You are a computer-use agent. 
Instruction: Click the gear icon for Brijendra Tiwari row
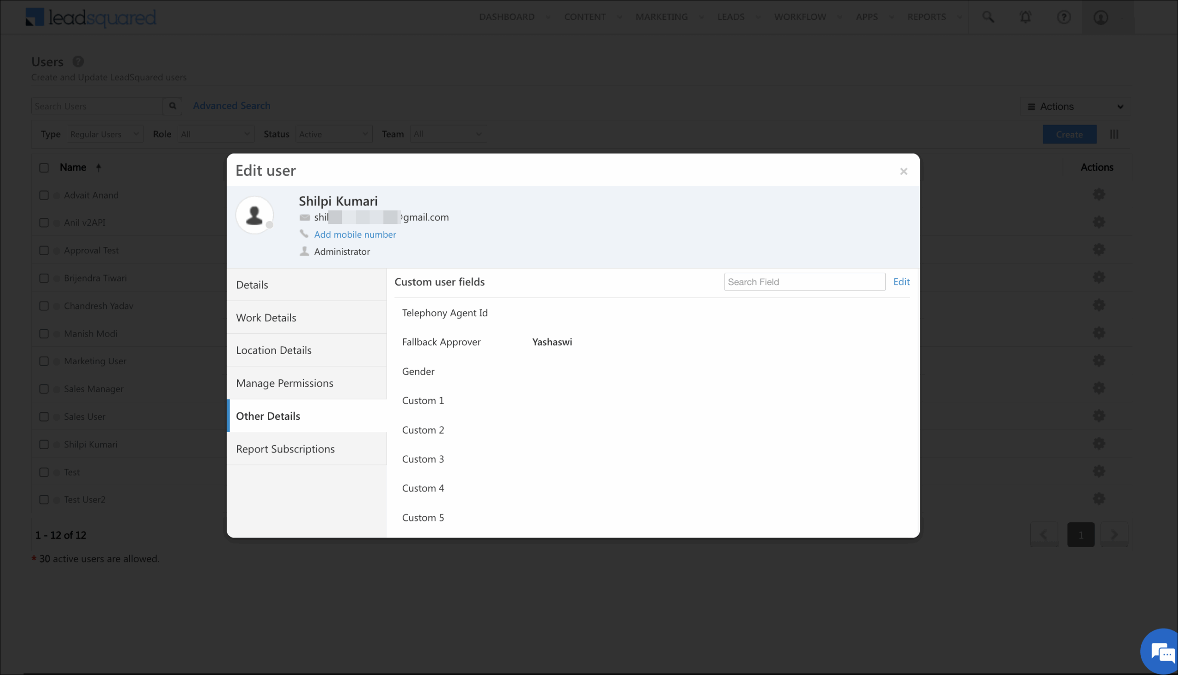tap(1099, 277)
